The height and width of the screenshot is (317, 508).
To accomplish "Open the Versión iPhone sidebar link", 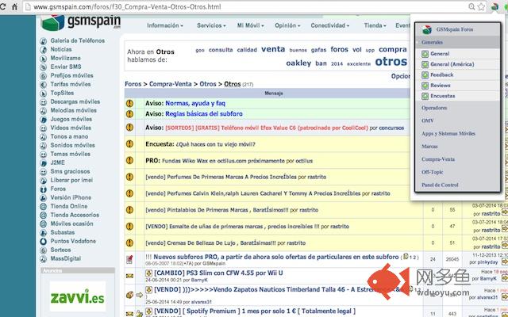I will coord(71,197).
